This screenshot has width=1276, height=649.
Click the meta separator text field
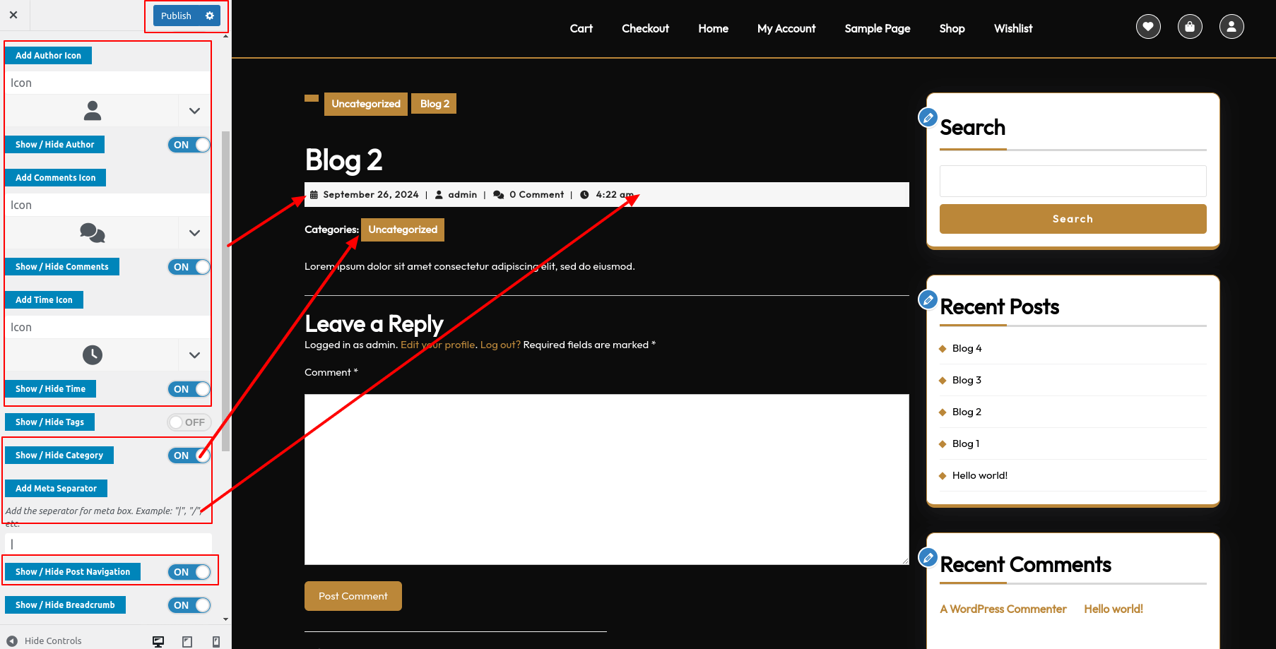pos(108,544)
